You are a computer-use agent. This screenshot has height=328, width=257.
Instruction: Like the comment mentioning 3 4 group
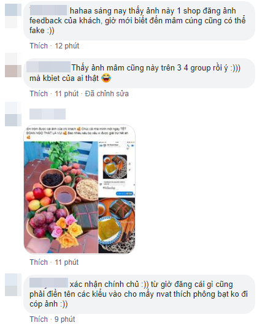click(x=39, y=94)
